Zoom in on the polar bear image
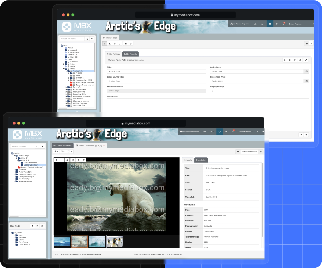322x268 pixels. tap(56, 160)
